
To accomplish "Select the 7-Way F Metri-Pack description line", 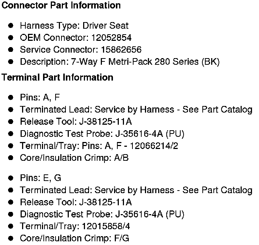I will point(120,62).
